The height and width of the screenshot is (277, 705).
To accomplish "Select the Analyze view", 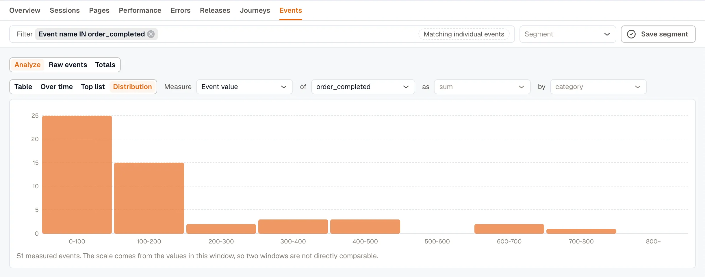I will click(27, 65).
